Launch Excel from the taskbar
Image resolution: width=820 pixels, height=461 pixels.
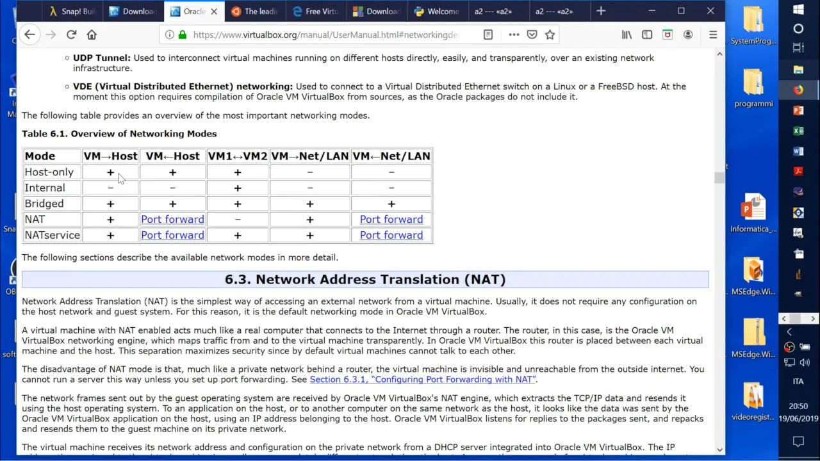[x=798, y=131]
